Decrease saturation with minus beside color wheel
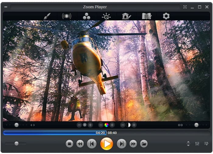 (101, 125)
